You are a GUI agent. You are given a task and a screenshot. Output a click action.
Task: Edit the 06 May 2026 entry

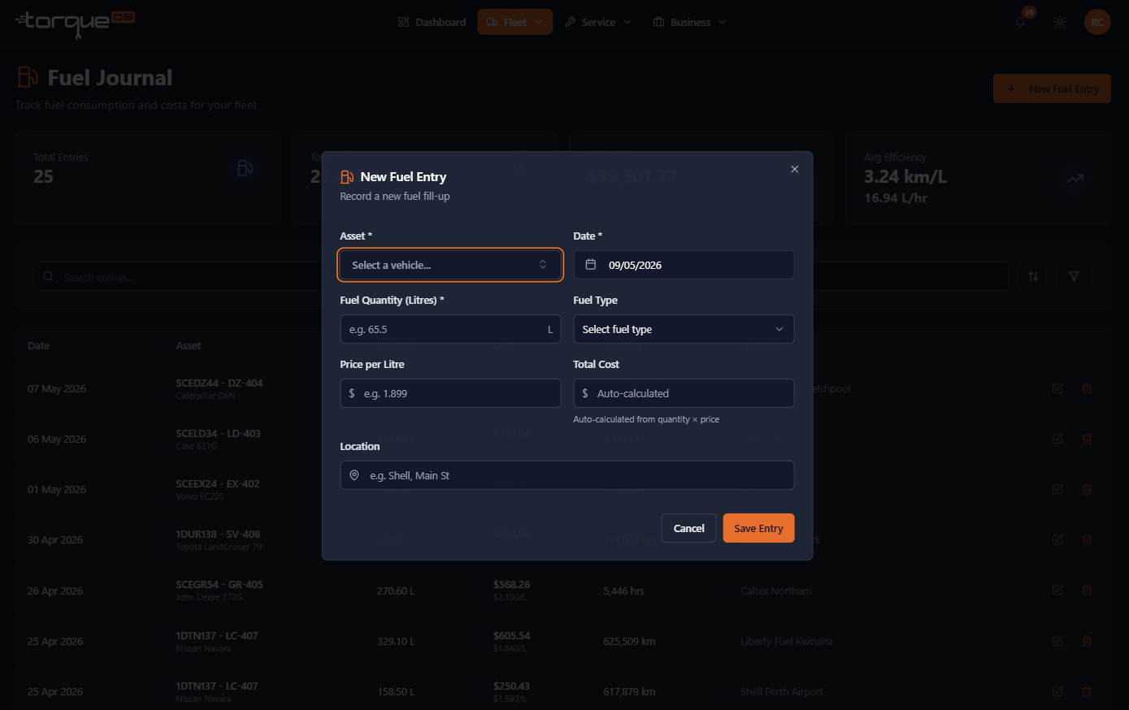[x=1057, y=439]
